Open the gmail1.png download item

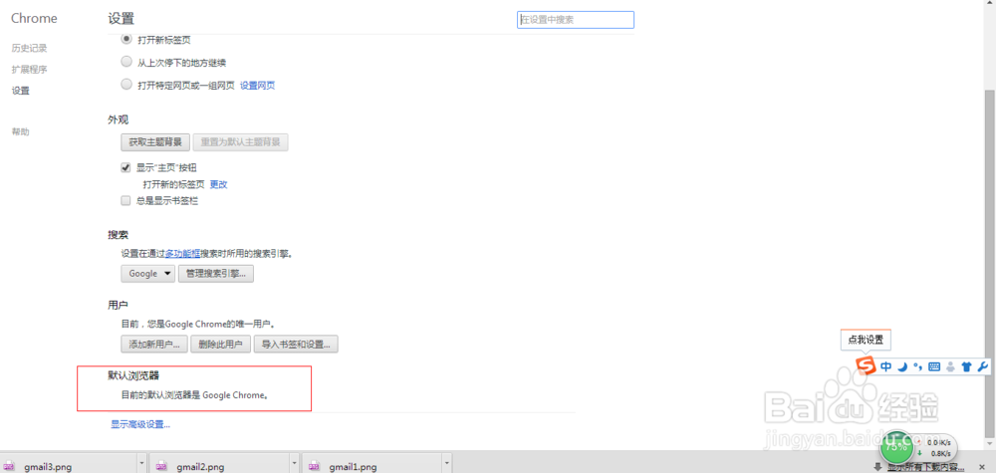tap(371, 463)
